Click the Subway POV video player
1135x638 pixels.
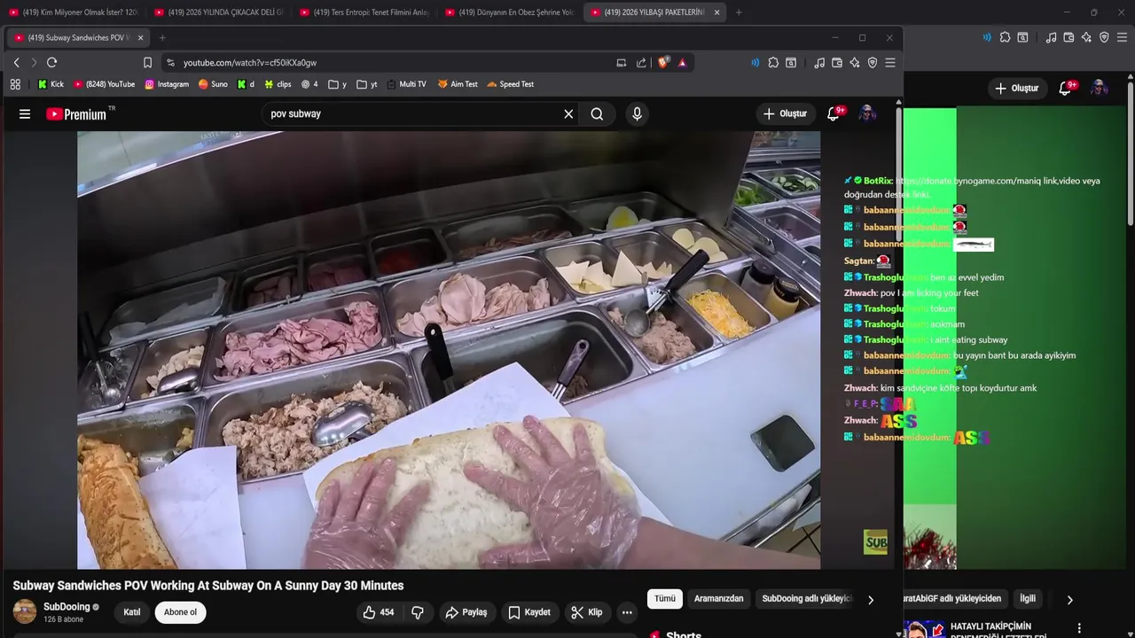(x=449, y=350)
